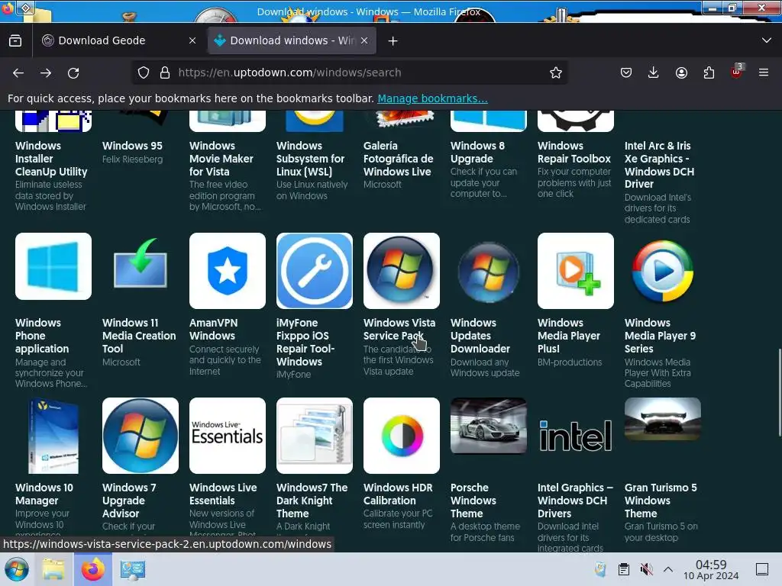The width and height of the screenshot is (782, 586).
Task: Click the Firefox taskbar icon
Action: pyautogui.click(x=92, y=569)
